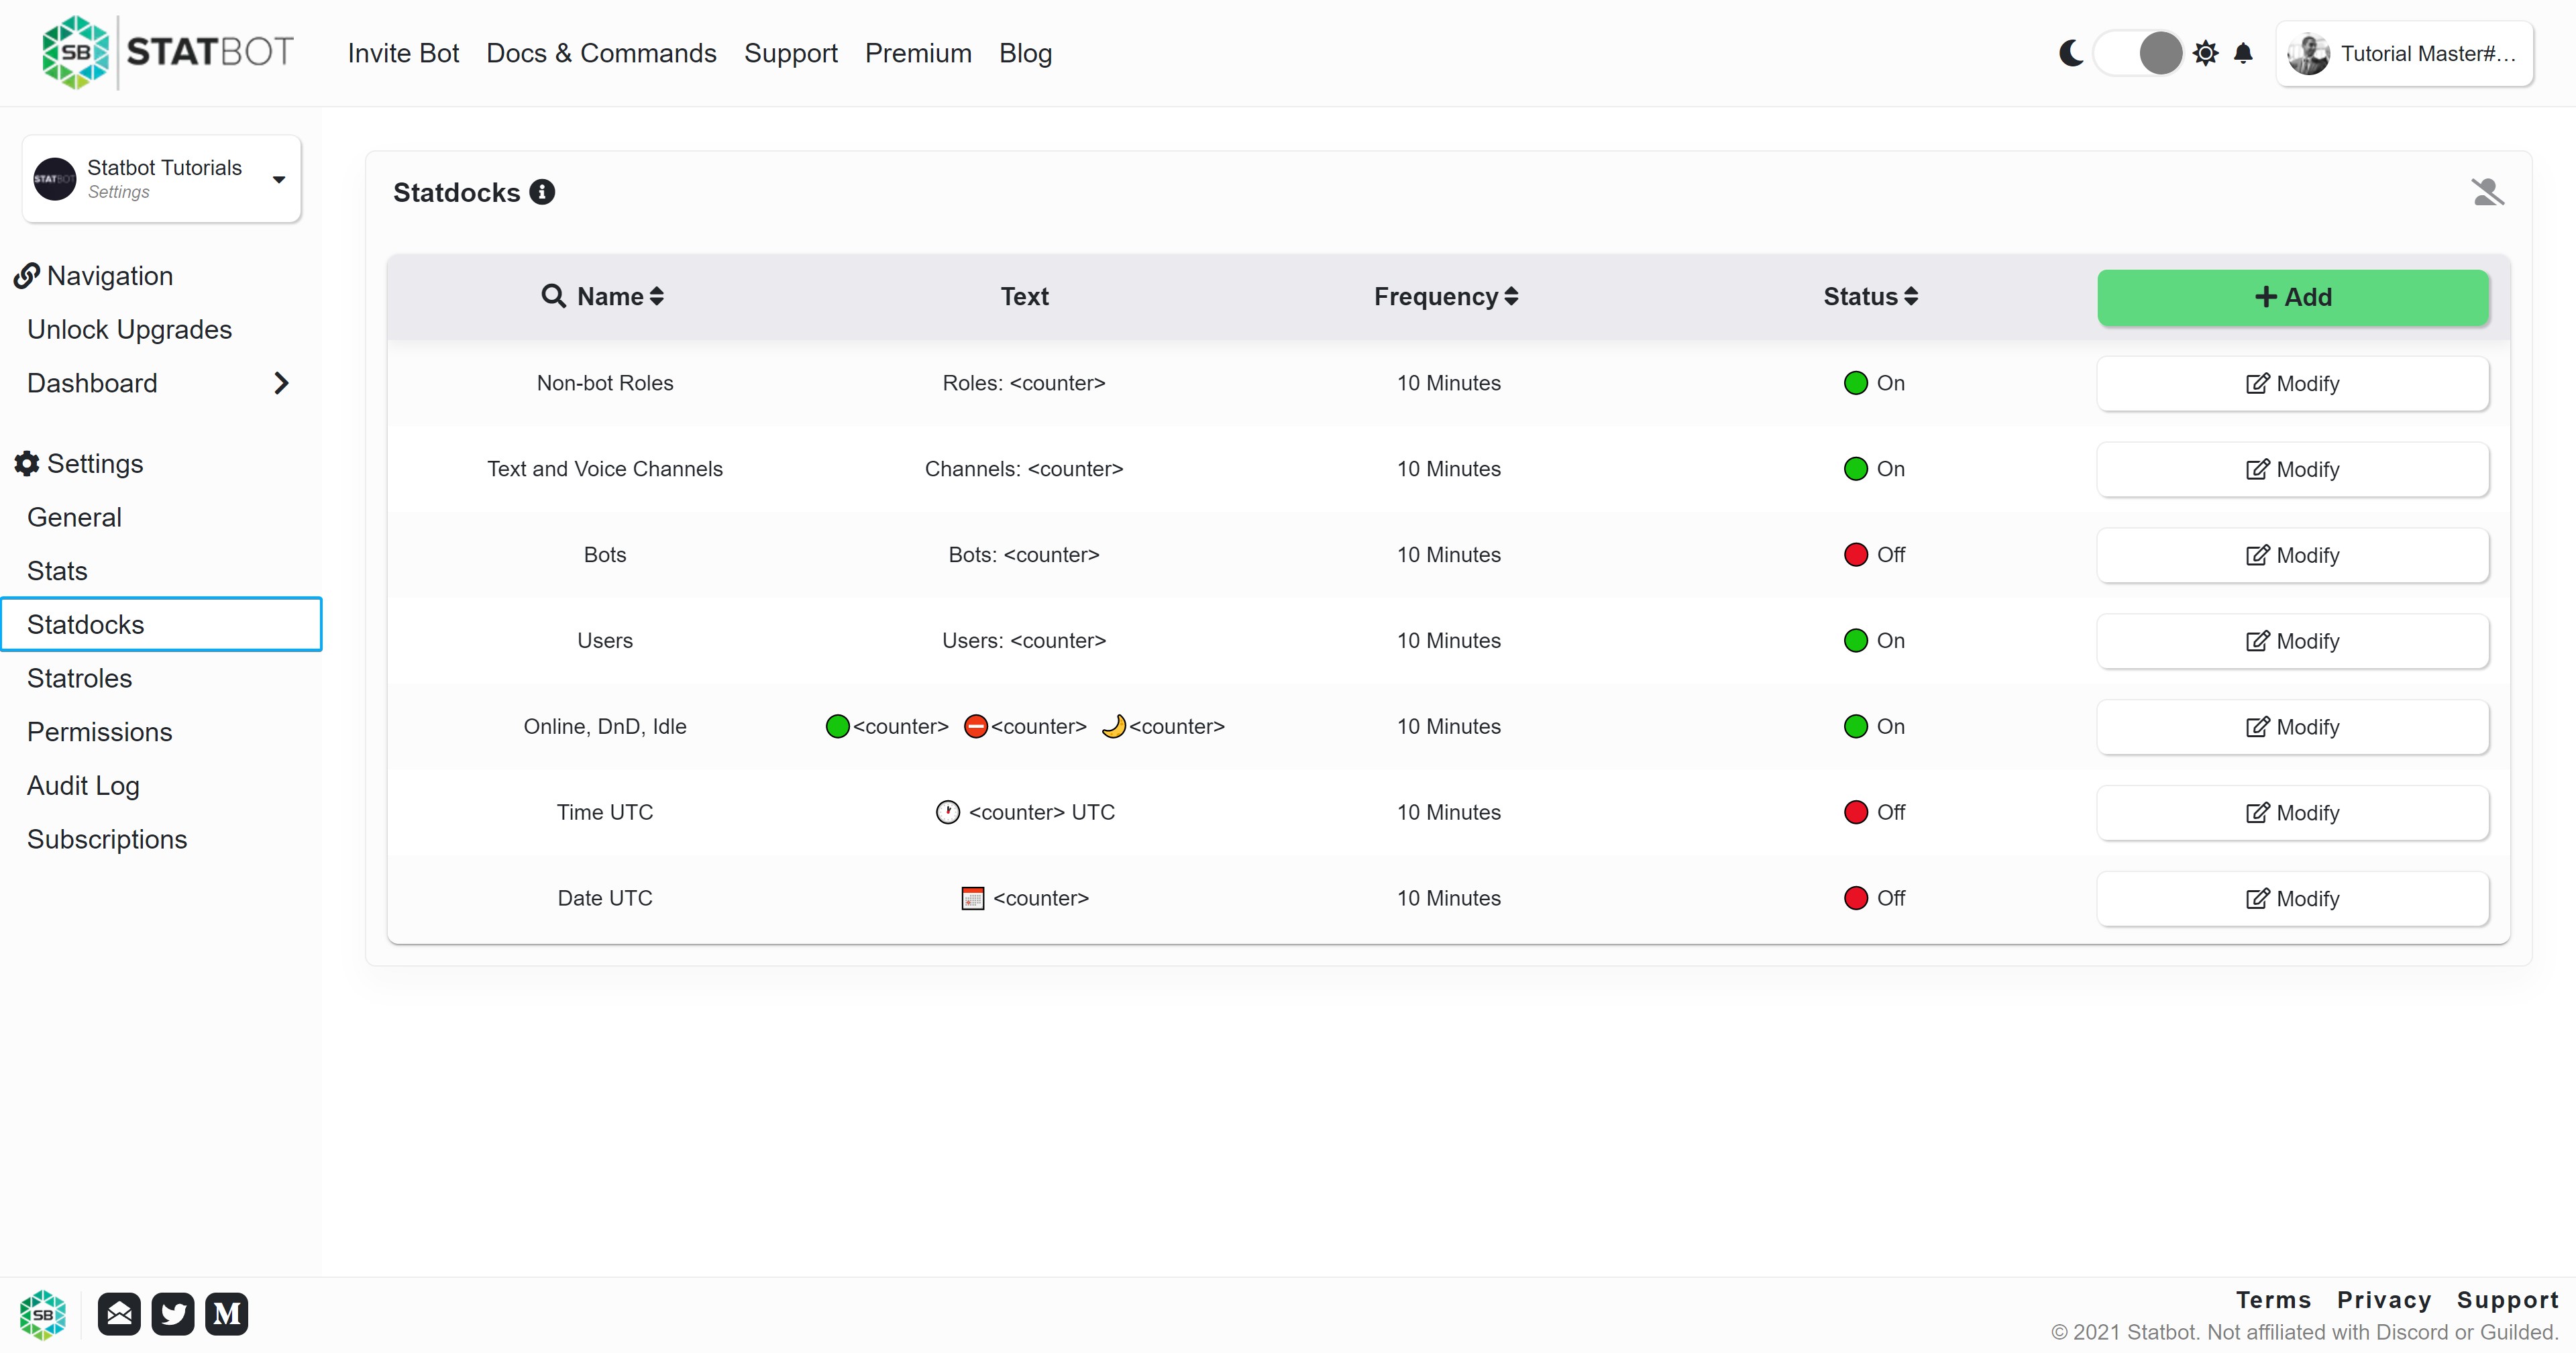2576x1353 pixels.
Task: Modify the Time UTC statdock
Action: pyautogui.click(x=2293, y=814)
